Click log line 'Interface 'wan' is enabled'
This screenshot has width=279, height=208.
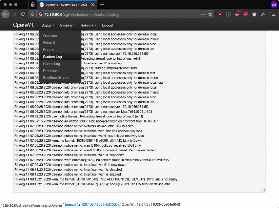click(x=68, y=175)
